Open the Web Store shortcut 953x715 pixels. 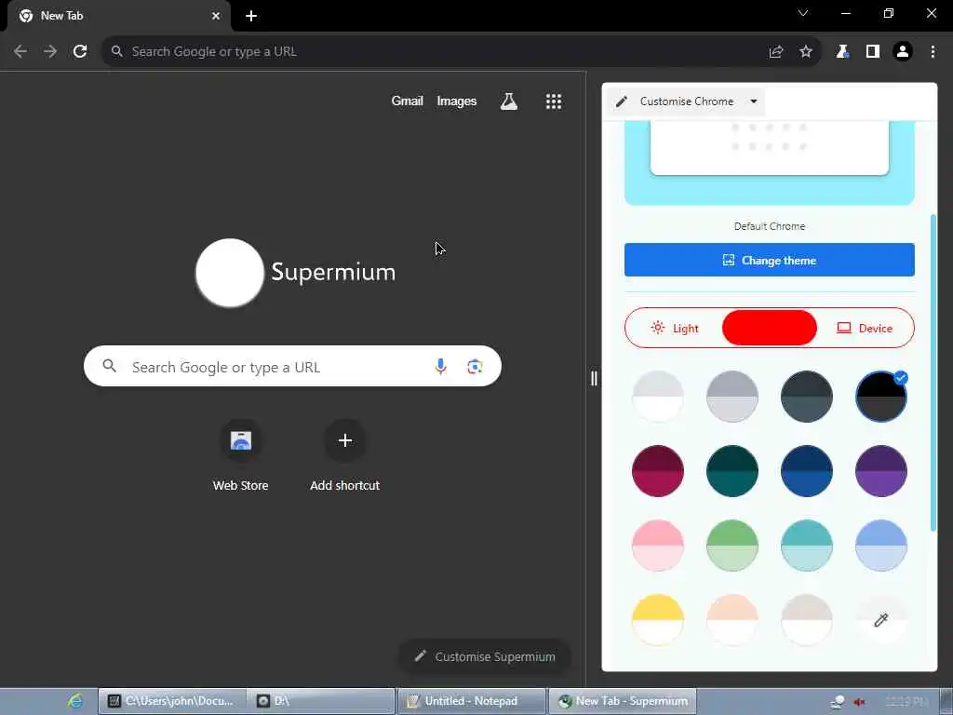click(241, 456)
